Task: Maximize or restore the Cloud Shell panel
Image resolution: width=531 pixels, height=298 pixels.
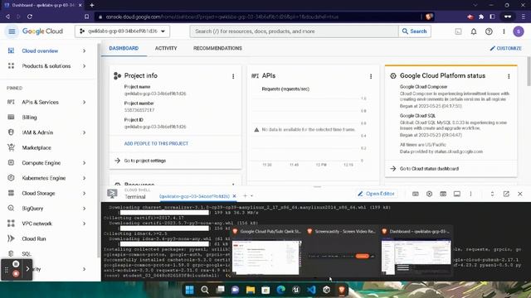Action: coord(492,194)
